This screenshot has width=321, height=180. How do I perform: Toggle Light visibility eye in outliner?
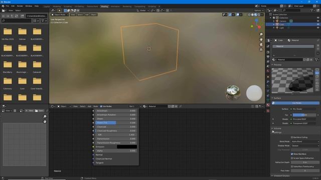pyautogui.click(x=318, y=27)
